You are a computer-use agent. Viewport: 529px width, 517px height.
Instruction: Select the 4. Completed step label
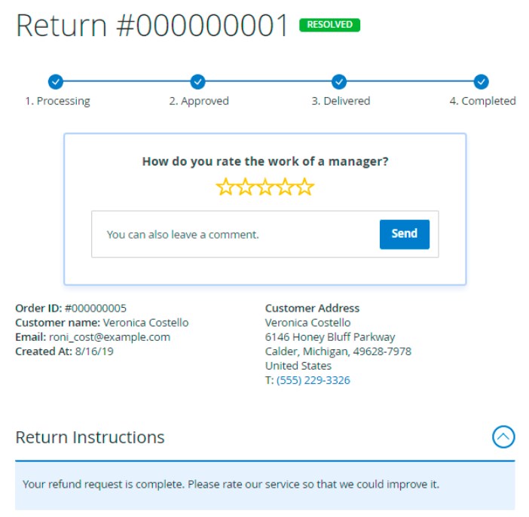(x=483, y=101)
